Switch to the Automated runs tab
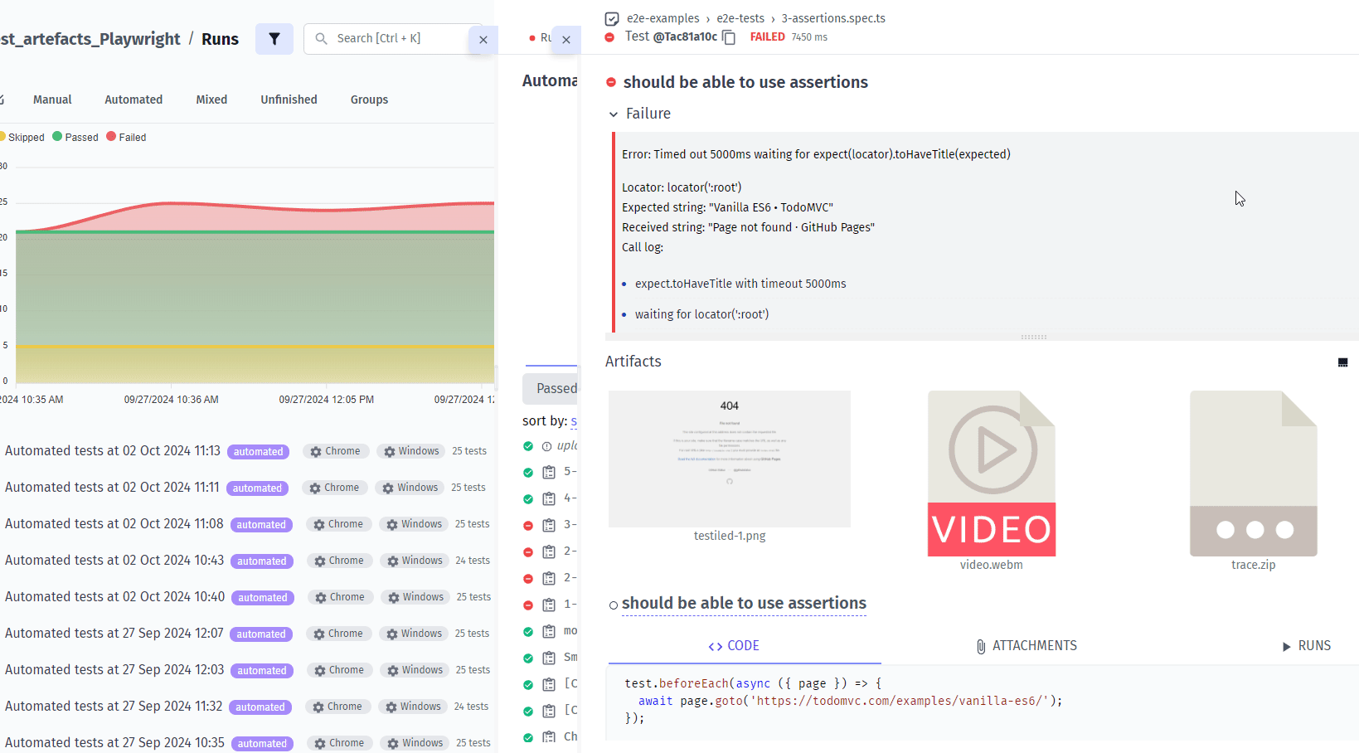Image resolution: width=1359 pixels, height=753 pixels. pyautogui.click(x=133, y=100)
